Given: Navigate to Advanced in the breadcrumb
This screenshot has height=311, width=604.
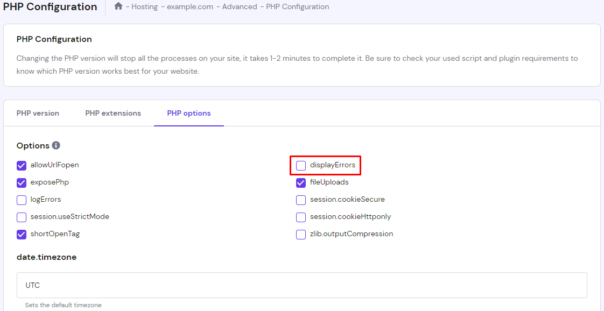Looking at the screenshot, I should [x=240, y=6].
